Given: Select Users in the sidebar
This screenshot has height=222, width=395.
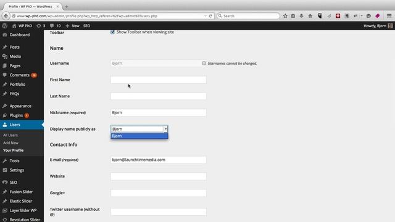Looking at the screenshot, I should tap(22, 125).
